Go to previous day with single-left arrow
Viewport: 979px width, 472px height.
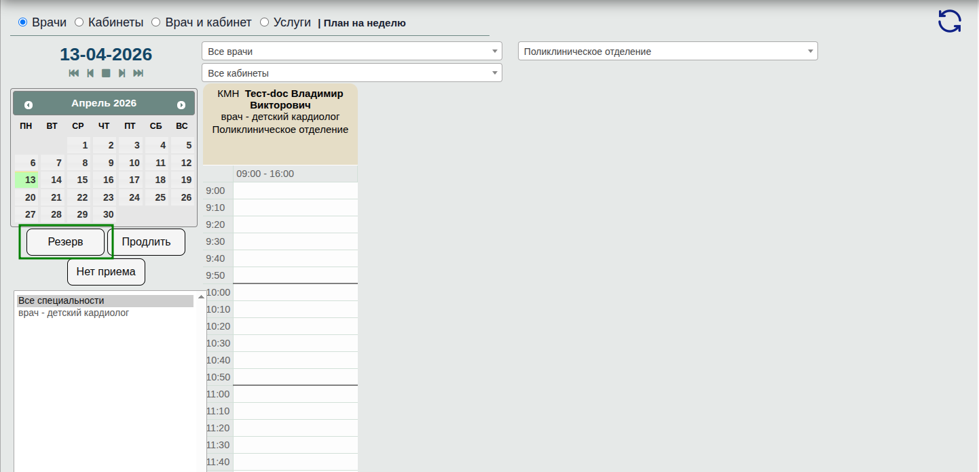(x=90, y=73)
